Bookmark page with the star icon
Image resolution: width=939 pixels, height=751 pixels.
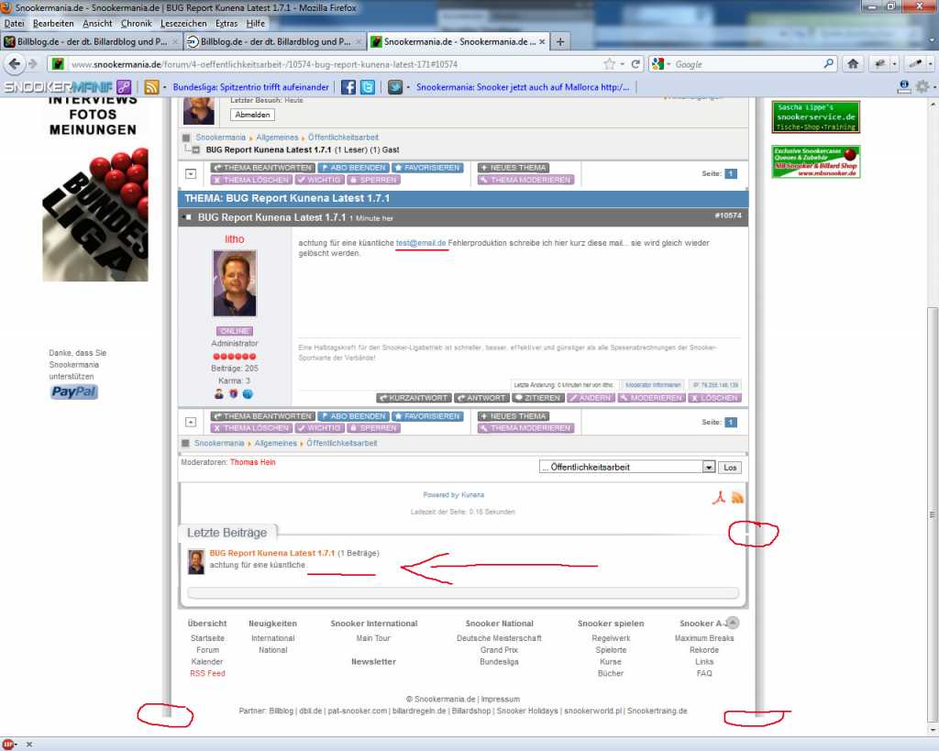609,64
